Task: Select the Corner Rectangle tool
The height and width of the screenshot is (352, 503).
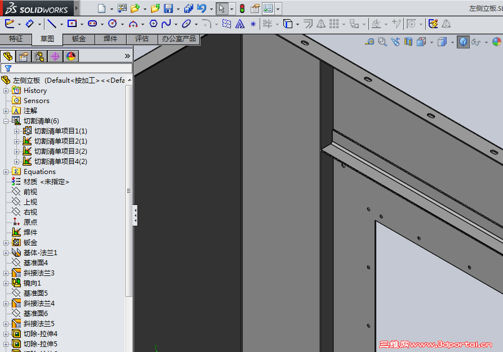Action: point(72,24)
